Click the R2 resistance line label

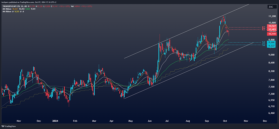[x=264, y=27]
